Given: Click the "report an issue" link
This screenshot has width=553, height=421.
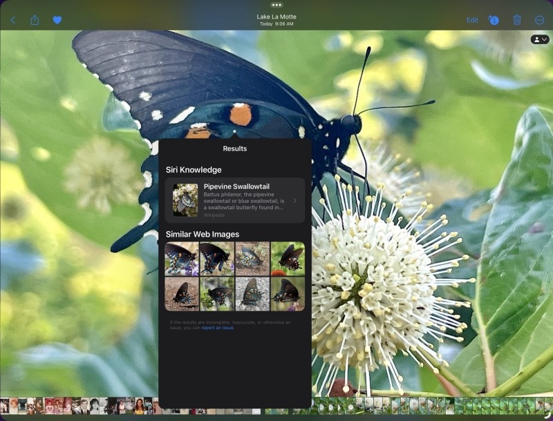Looking at the screenshot, I should click(x=218, y=328).
